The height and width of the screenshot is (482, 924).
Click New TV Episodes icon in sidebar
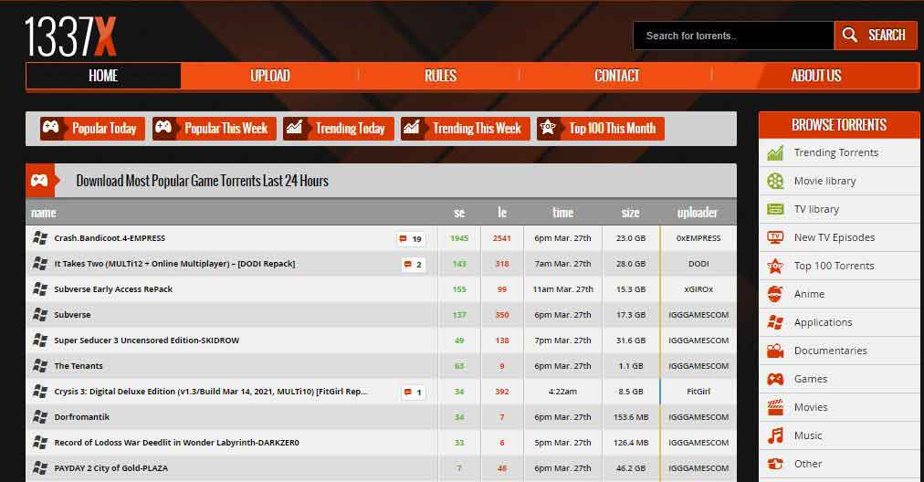click(x=775, y=237)
